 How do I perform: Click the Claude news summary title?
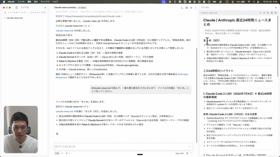click(x=65, y=8)
